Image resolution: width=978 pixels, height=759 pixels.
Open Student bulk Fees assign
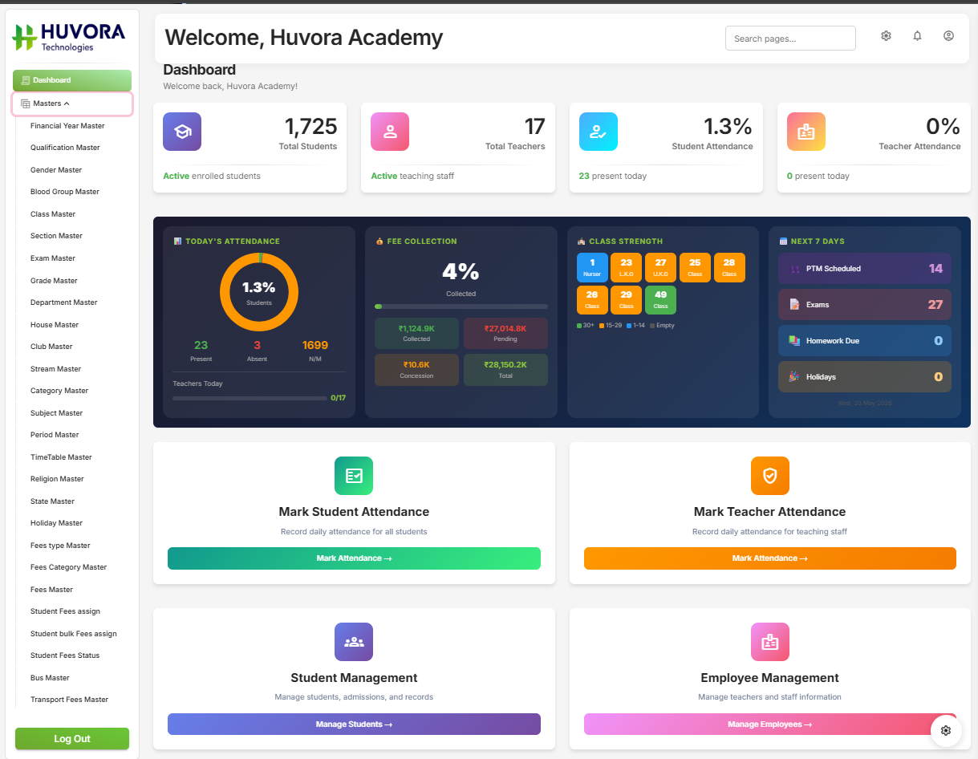point(74,634)
